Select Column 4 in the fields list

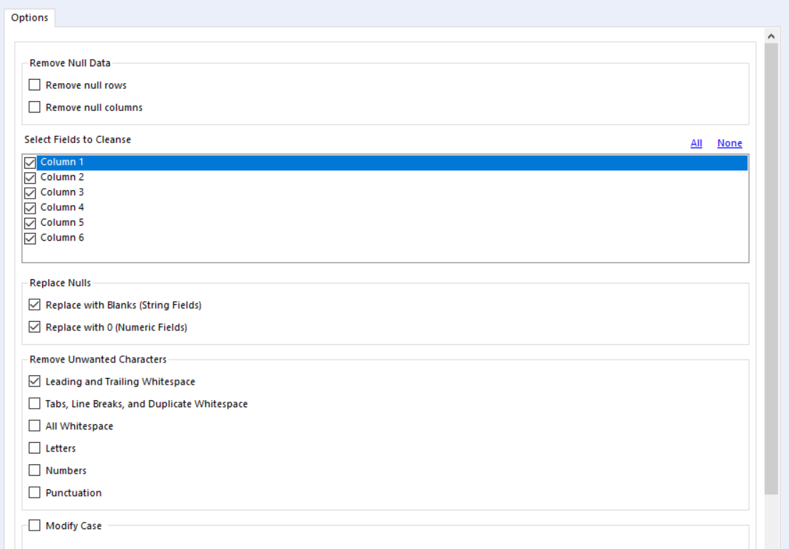pyautogui.click(x=64, y=207)
